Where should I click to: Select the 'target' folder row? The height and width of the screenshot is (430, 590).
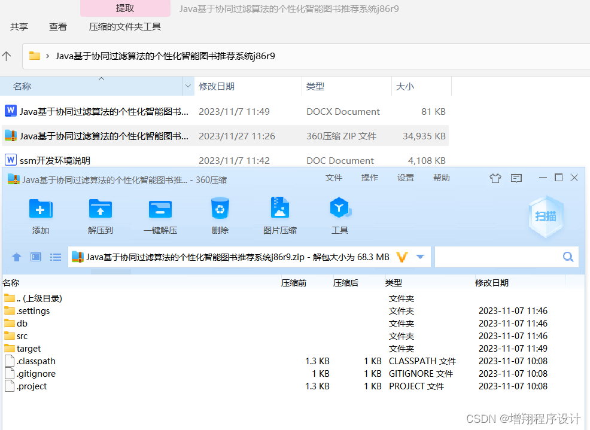293,348
